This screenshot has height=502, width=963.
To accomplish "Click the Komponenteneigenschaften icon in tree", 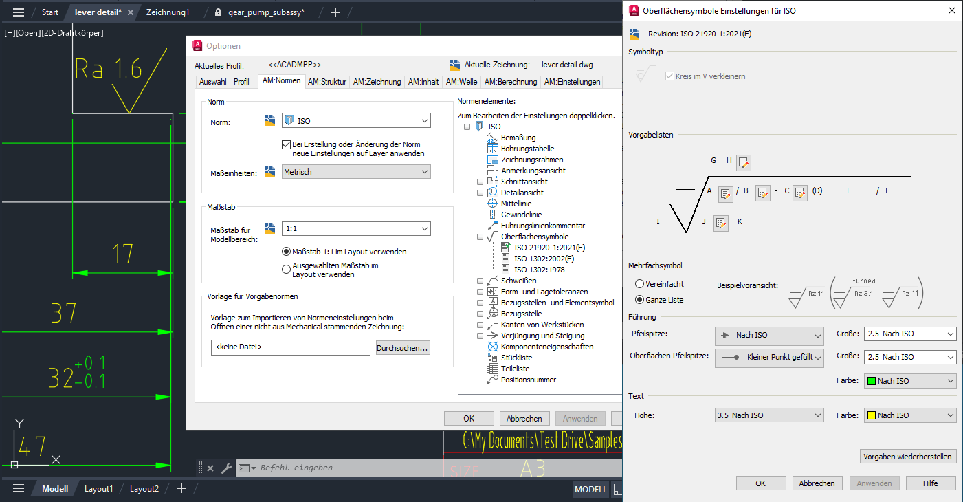I will pyautogui.click(x=492, y=347).
